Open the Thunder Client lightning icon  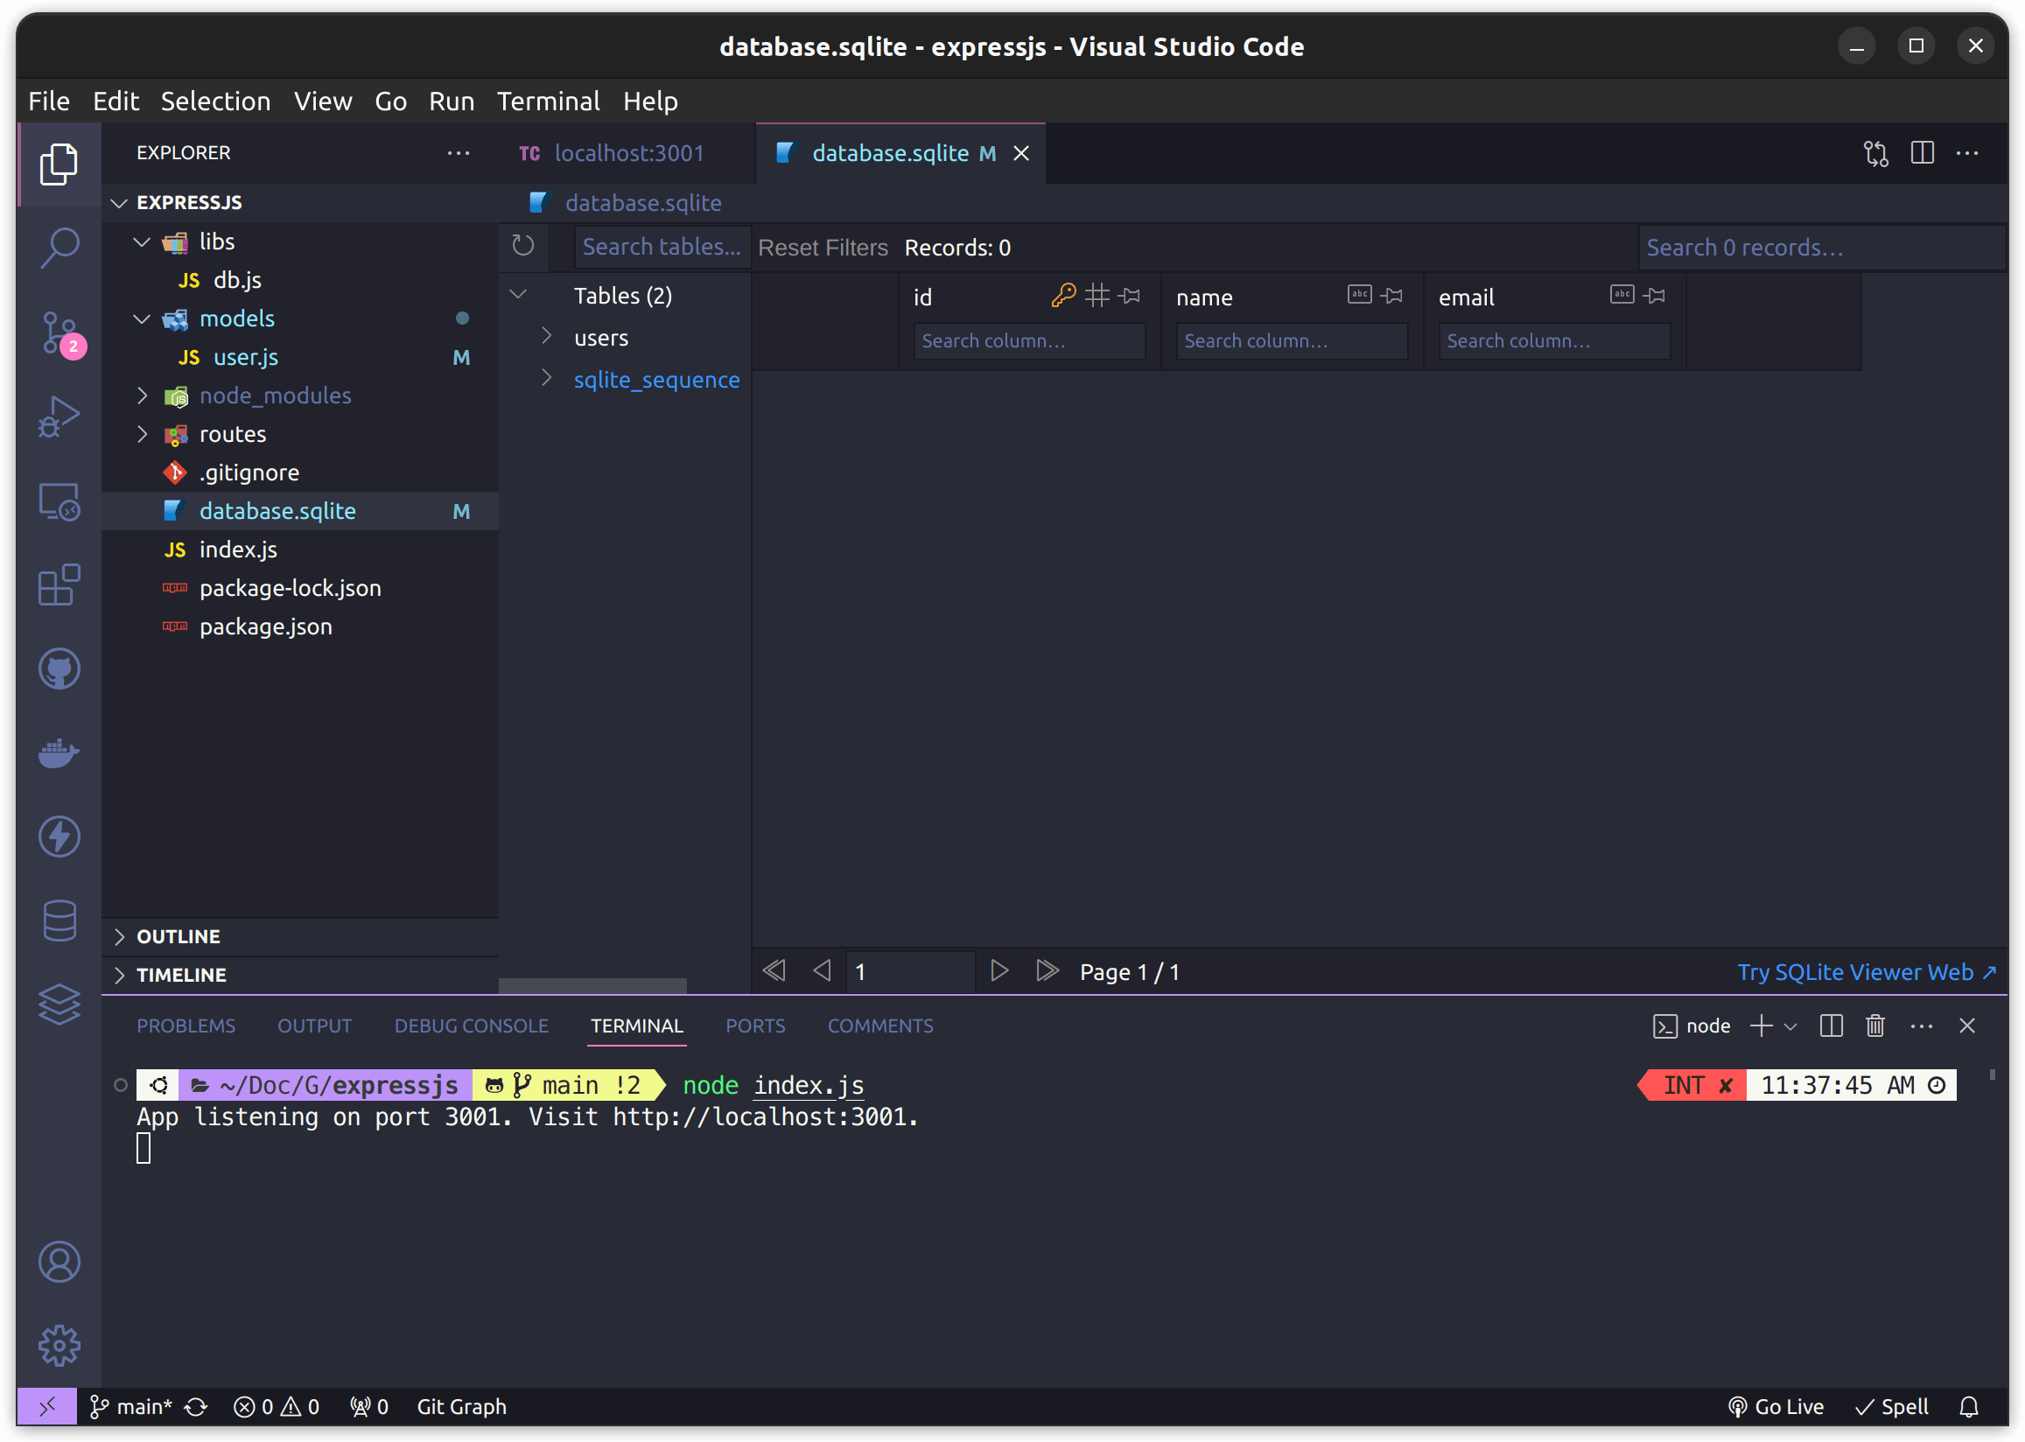[x=59, y=836]
